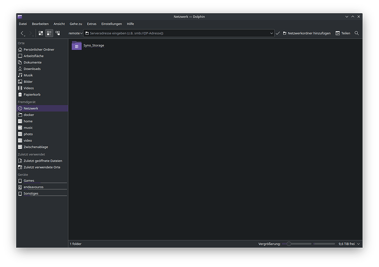379x267 pixels.
Task: Click the zoom slider handle
Action: click(x=289, y=244)
